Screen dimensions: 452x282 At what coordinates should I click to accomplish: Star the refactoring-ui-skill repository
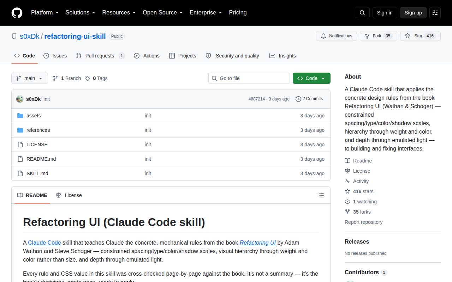tap(420, 36)
